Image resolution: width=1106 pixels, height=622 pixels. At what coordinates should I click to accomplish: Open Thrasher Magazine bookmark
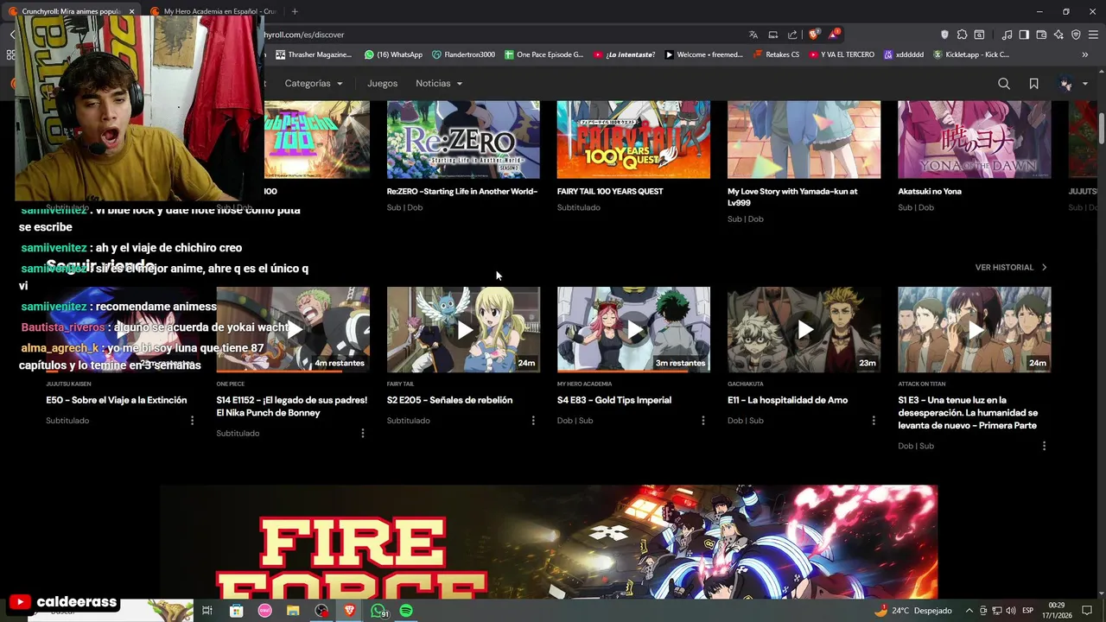point(314,54)
